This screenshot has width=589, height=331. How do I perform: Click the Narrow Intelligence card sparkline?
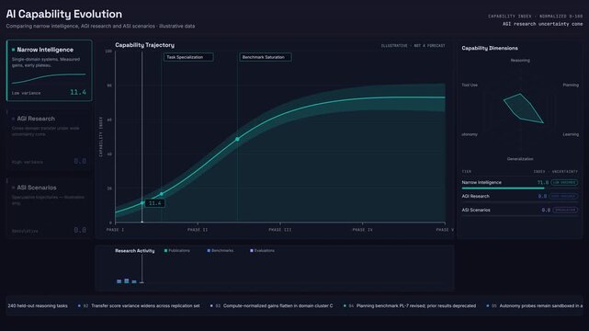click(x=49, y=78)
